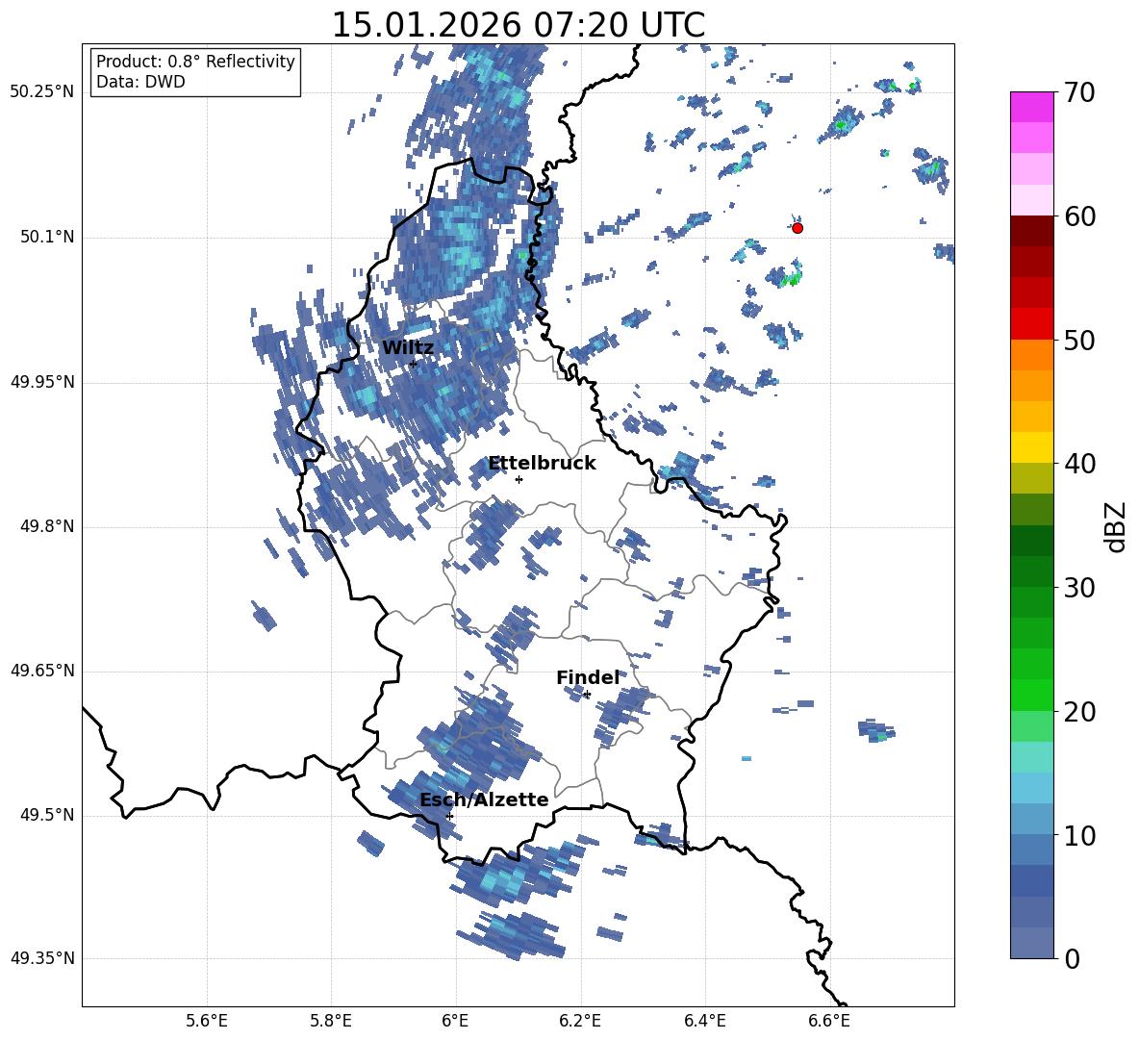Screen dimensions: 1139x1040
Task: Click the Esch/Alzette location cross marker
Action: pyautogui.click(x=449, y=816)
